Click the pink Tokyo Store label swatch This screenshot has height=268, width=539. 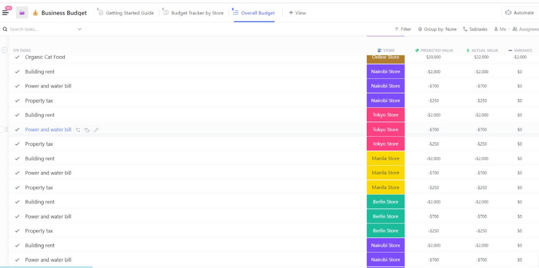[x=385, y=129]
